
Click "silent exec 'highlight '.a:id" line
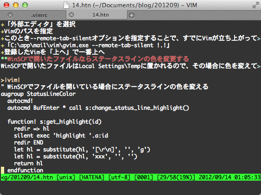tap(61, 136)
